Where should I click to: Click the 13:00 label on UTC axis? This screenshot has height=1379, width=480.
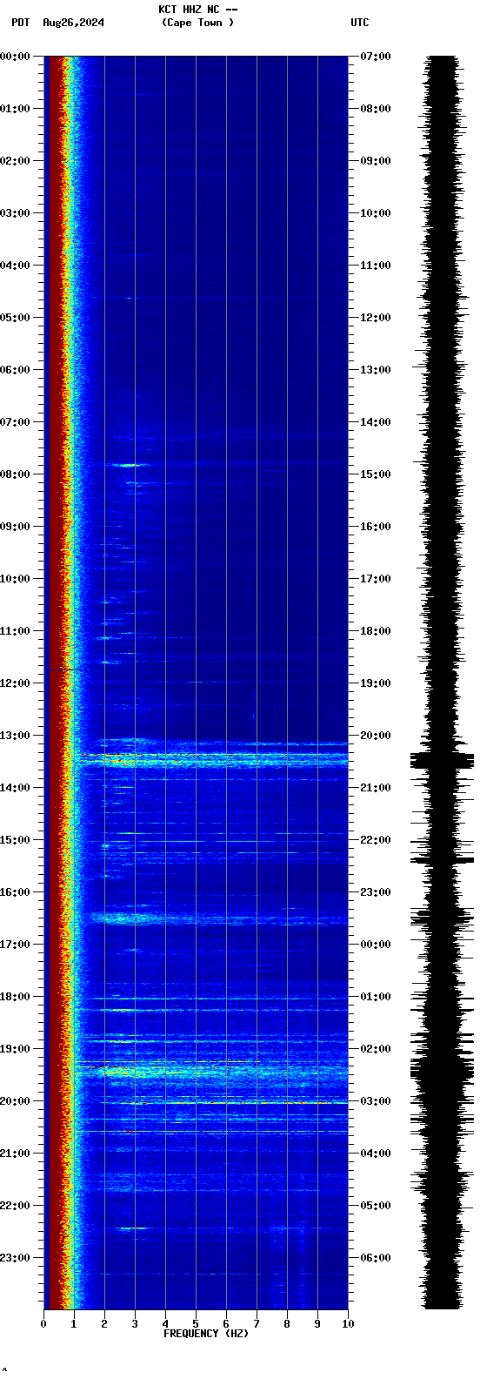tap(376, 370)
